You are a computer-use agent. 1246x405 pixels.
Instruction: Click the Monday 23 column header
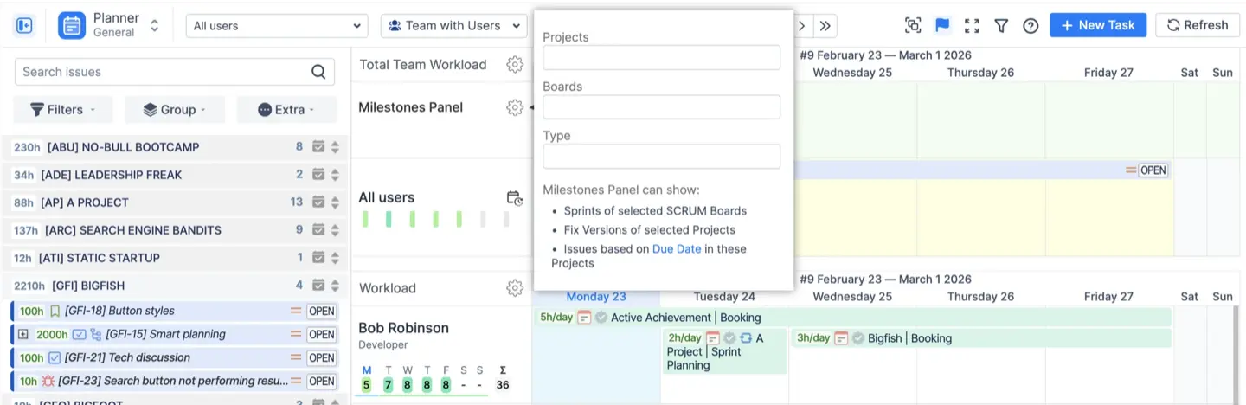595,297
